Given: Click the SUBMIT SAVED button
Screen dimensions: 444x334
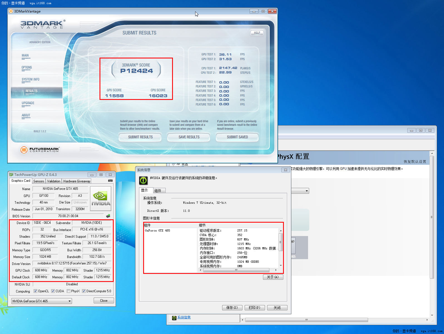Looking at the screenshot, I should pos(237,137).
